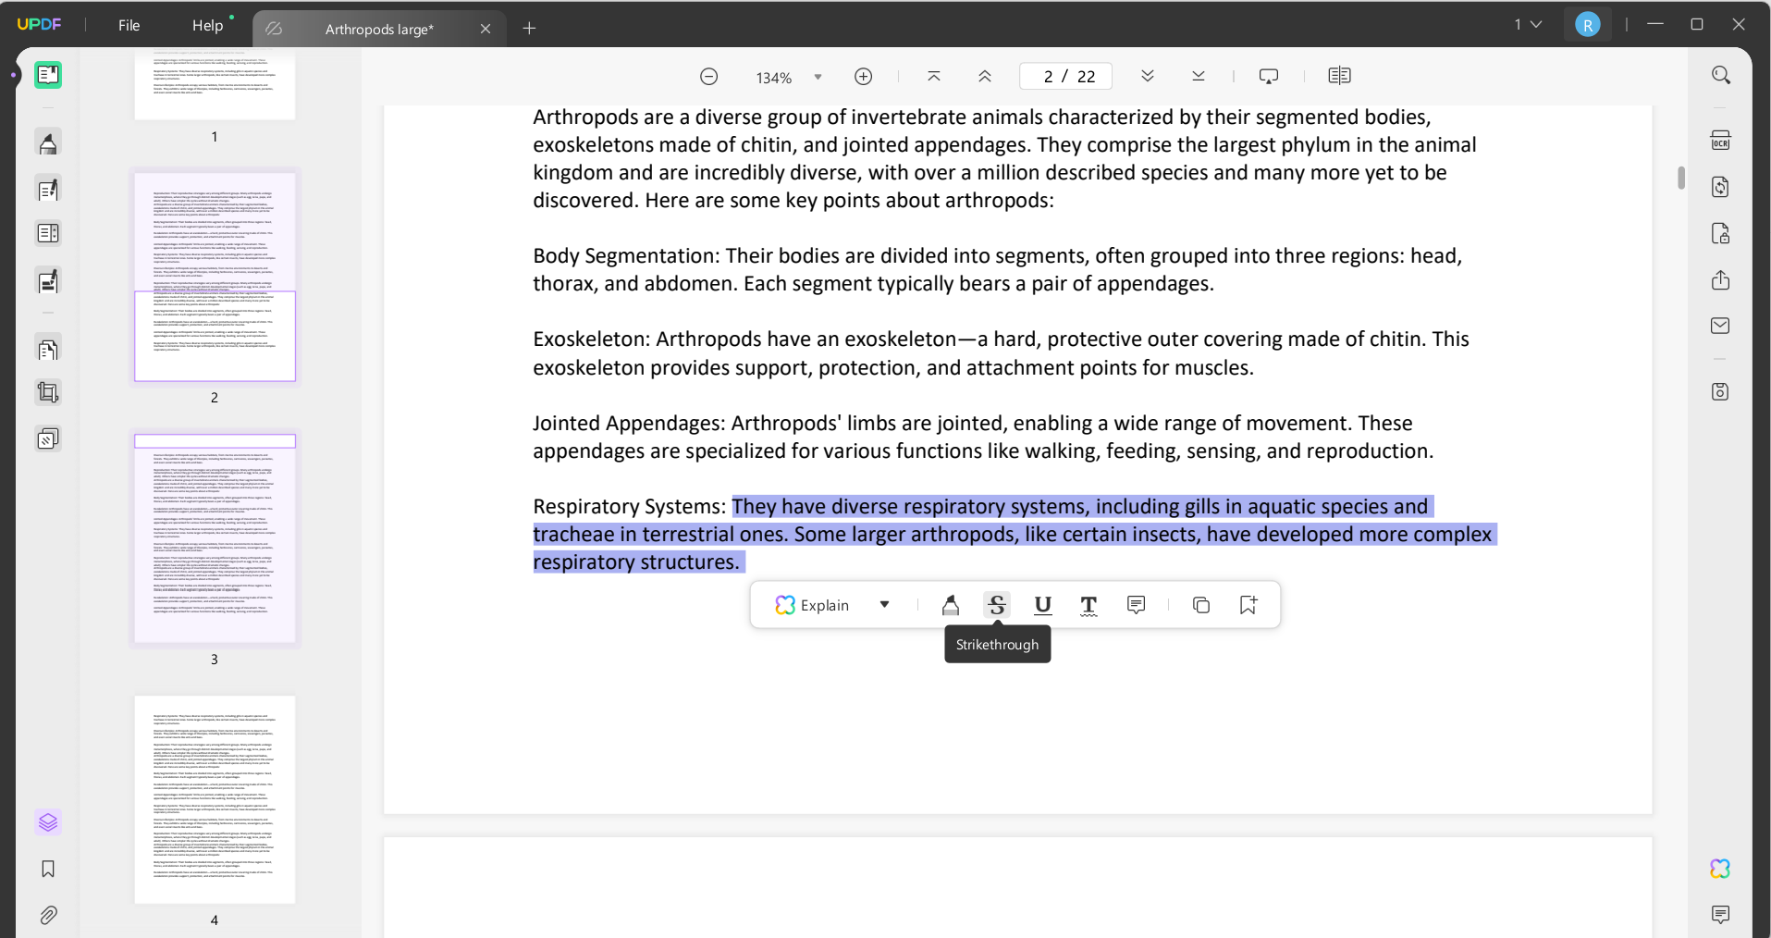Apply strikethrough to the highlighted sentence

996,605
